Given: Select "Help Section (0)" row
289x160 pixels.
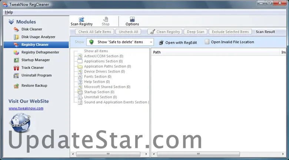Looking at the screenshot, I should (97, 82).
